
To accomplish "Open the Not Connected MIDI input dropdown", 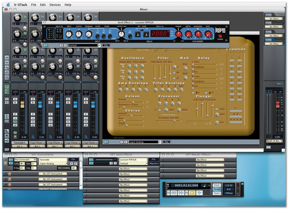I will tap(35, 159).
